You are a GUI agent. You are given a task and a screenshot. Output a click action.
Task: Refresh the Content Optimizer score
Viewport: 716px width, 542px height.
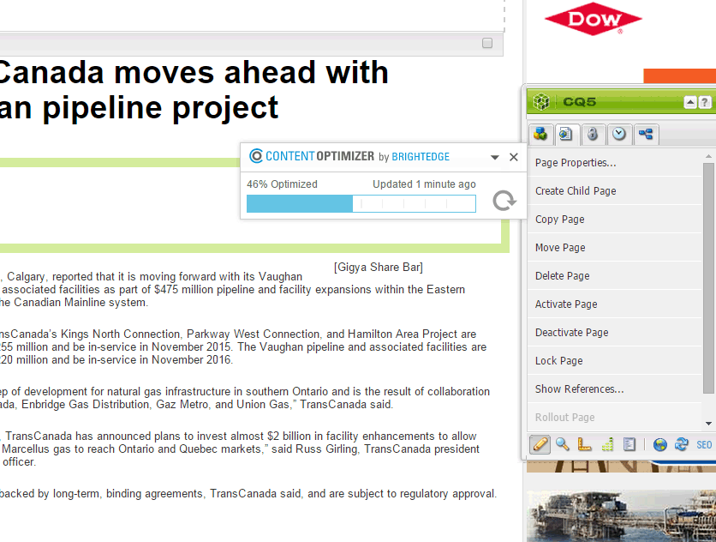click(x=504, y=201)
